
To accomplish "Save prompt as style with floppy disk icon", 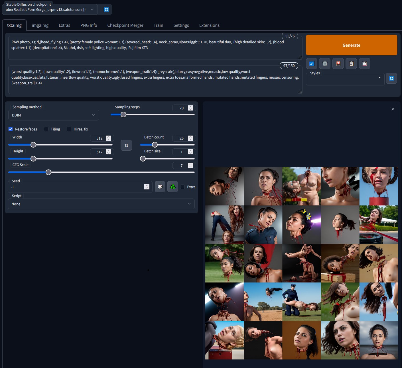I will [365, 64].
